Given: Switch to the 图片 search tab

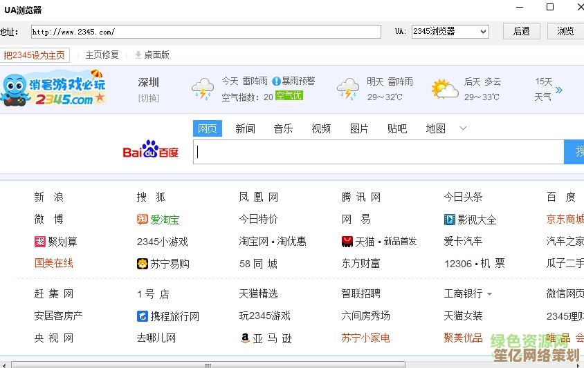Looking at the screenshot, I should click(359, 128).
